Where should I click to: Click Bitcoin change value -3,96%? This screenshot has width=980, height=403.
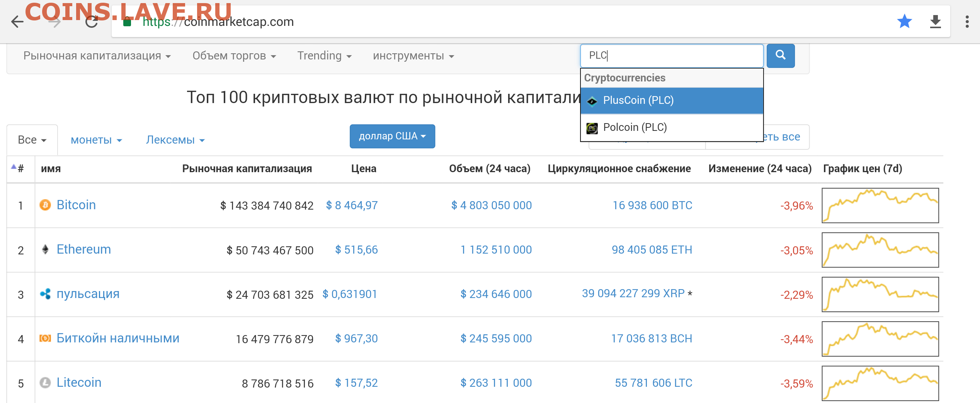(x=796, y=206)
